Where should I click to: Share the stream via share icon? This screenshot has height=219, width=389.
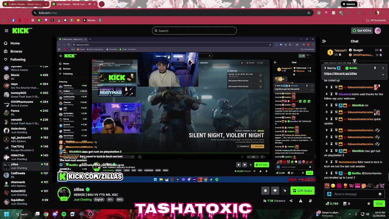(291, 201)
